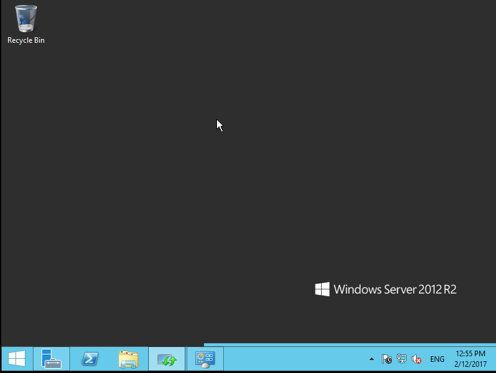496x373 pixels.
Task: Click the Show desktop strip at the taskbar's end
Action: click(x=494, y=359)
